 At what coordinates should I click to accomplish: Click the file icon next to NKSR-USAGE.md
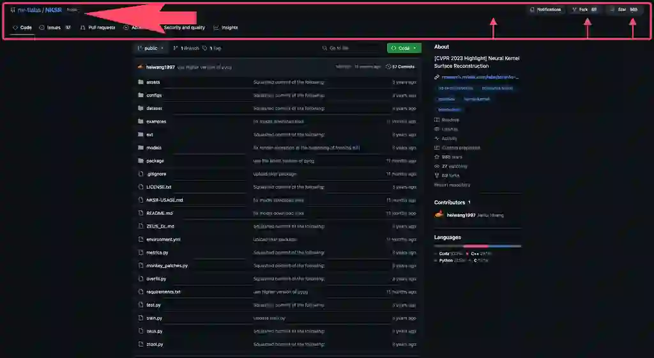click(x=141, y=200)
